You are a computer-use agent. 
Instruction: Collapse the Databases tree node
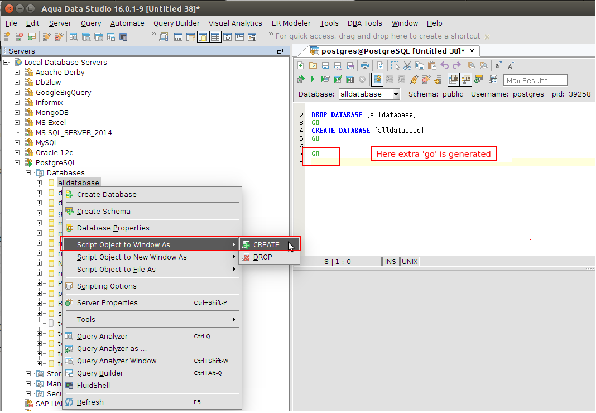28,172
